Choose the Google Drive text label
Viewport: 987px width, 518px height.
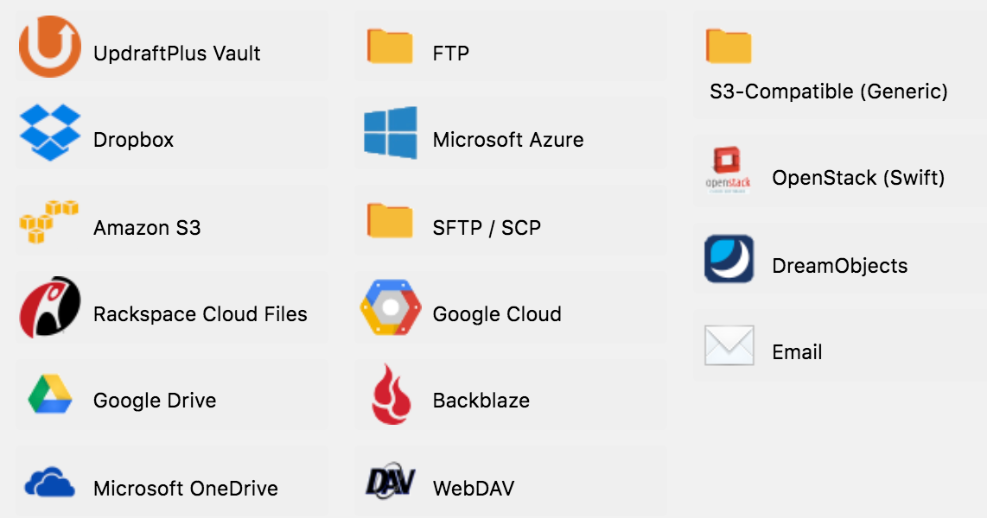coord(155,401)
